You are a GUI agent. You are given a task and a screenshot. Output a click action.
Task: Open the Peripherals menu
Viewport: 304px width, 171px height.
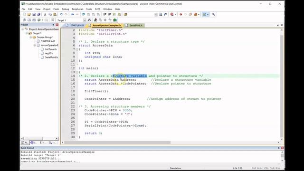point(77,9)
